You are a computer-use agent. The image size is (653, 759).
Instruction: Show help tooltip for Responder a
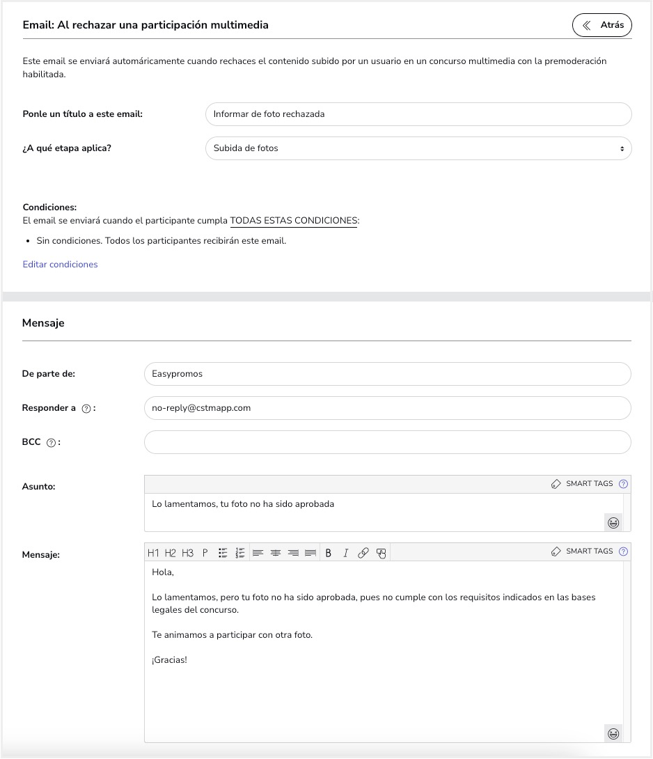point(86,409)
